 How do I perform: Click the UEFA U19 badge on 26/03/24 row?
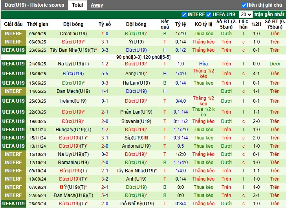[x=13, y=204]
